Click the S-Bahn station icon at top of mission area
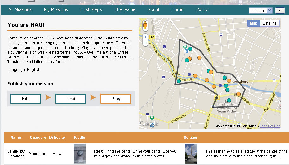This screenshot has height=165, width=289. click(x=185, y=46)
